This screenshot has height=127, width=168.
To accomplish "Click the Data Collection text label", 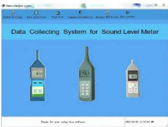I will 36,17.
